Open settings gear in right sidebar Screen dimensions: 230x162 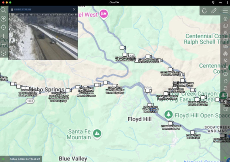pos(225,19)
